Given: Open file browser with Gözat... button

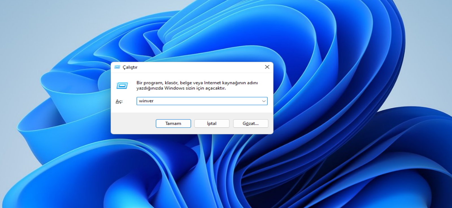Looking at the screenshot, I should coord(251,123).
